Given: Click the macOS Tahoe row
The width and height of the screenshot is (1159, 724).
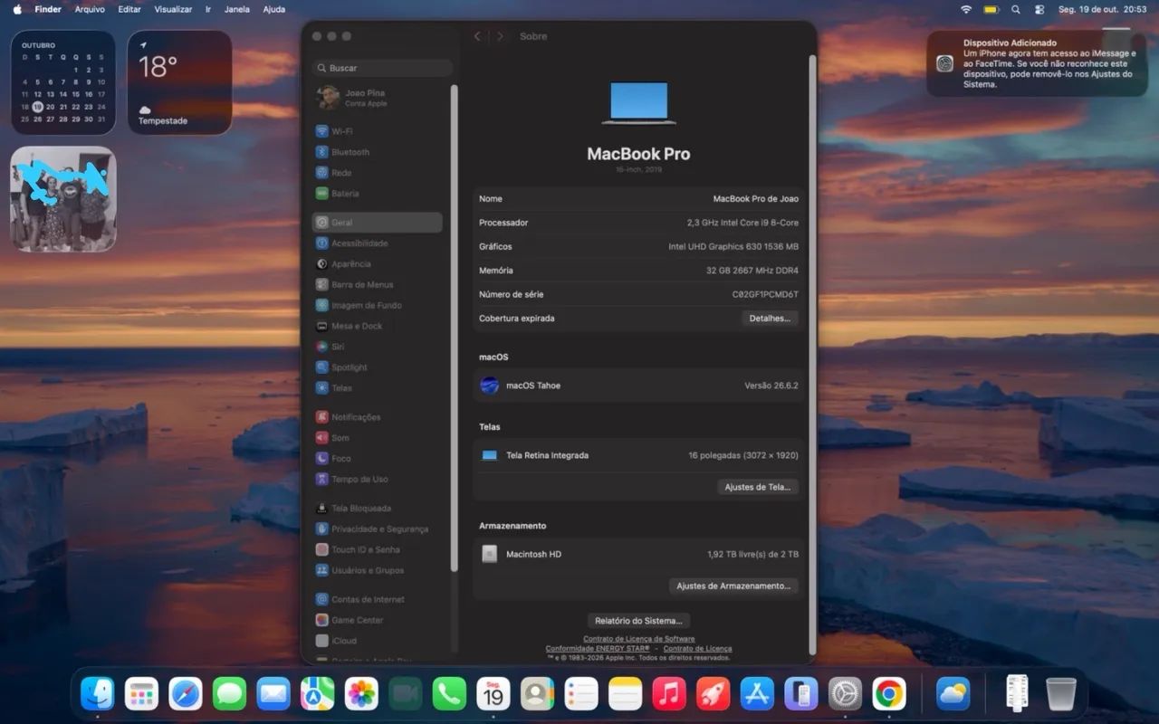Looking at the screenshot, I should click(638, 386).
